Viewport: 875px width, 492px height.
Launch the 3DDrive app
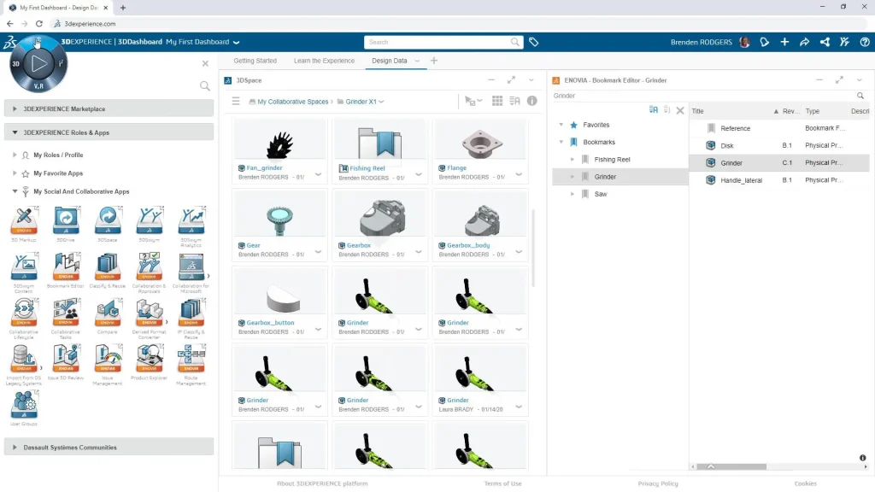pyautogui.click(x=66, y=220)
